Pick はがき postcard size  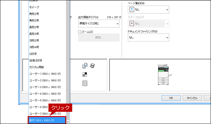coord(47,54)
